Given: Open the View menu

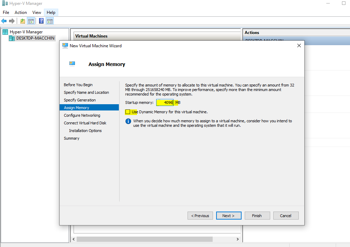Looking at the screenshot, I should (37, 13).
